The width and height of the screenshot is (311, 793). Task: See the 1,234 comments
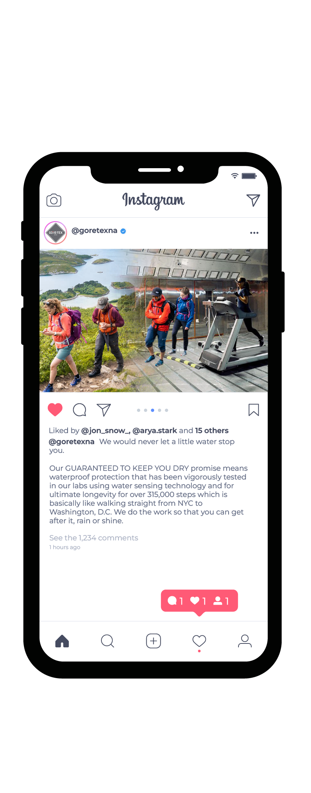94,538
